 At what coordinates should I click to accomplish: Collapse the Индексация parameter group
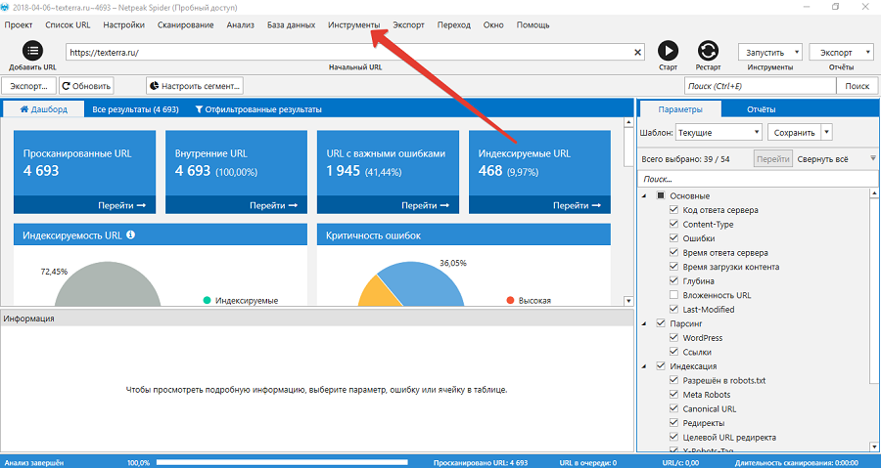(644, 366)
